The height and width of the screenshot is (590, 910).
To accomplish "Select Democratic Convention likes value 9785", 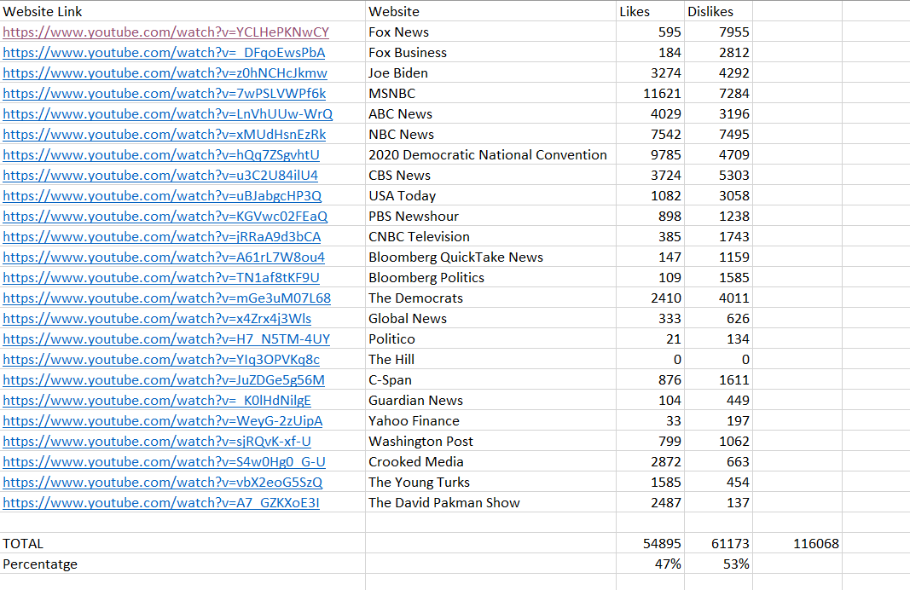I will tap(651, 155).
